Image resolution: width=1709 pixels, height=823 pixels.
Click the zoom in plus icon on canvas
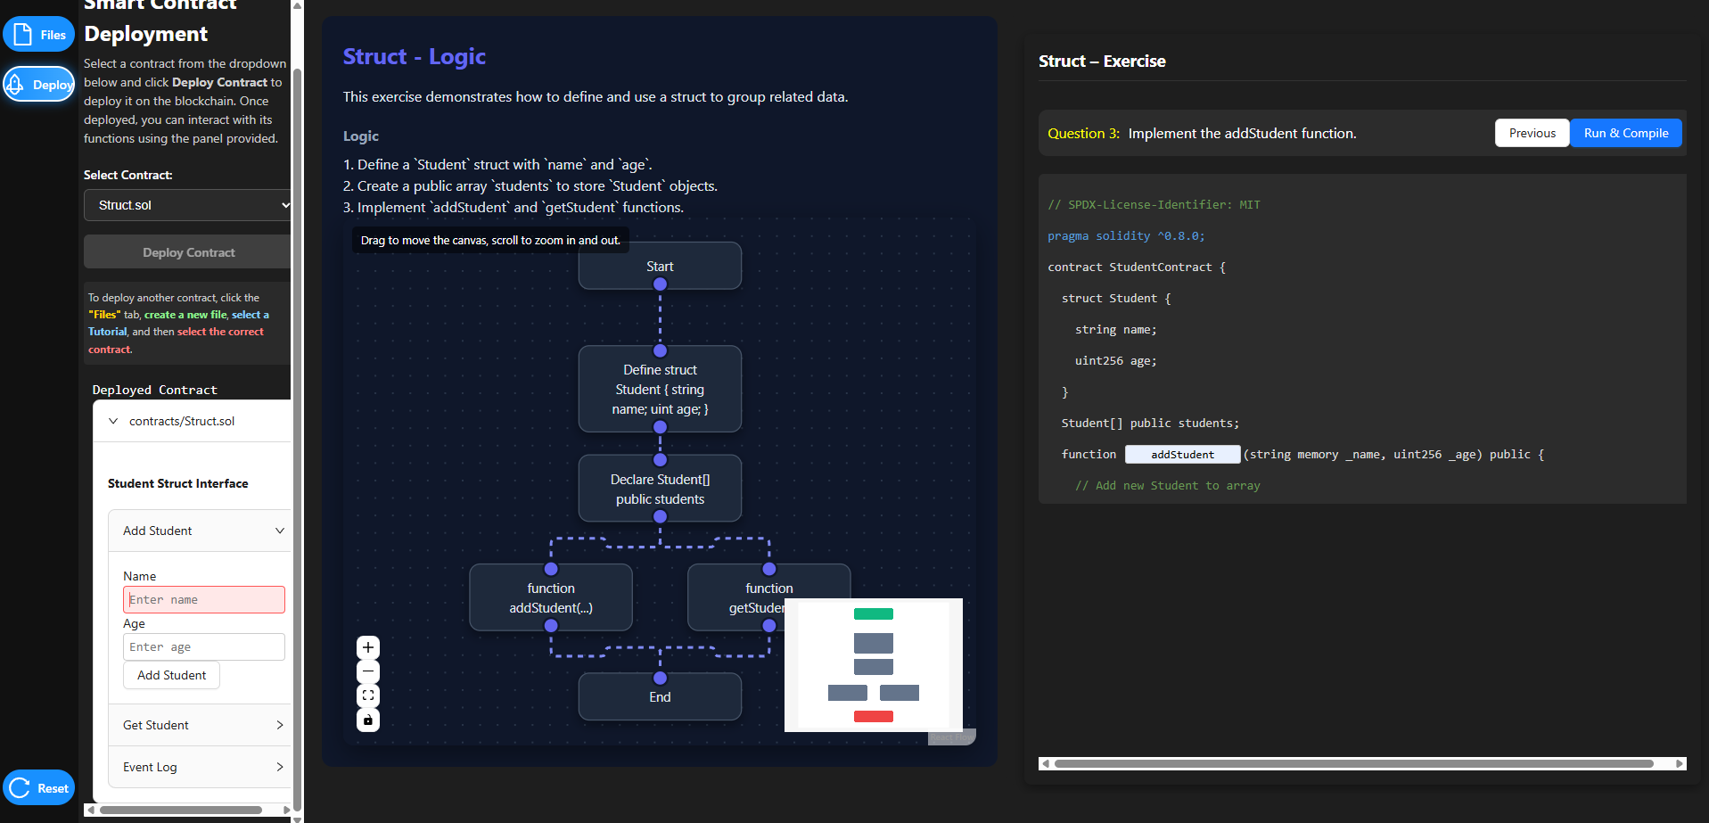[368, 647]
